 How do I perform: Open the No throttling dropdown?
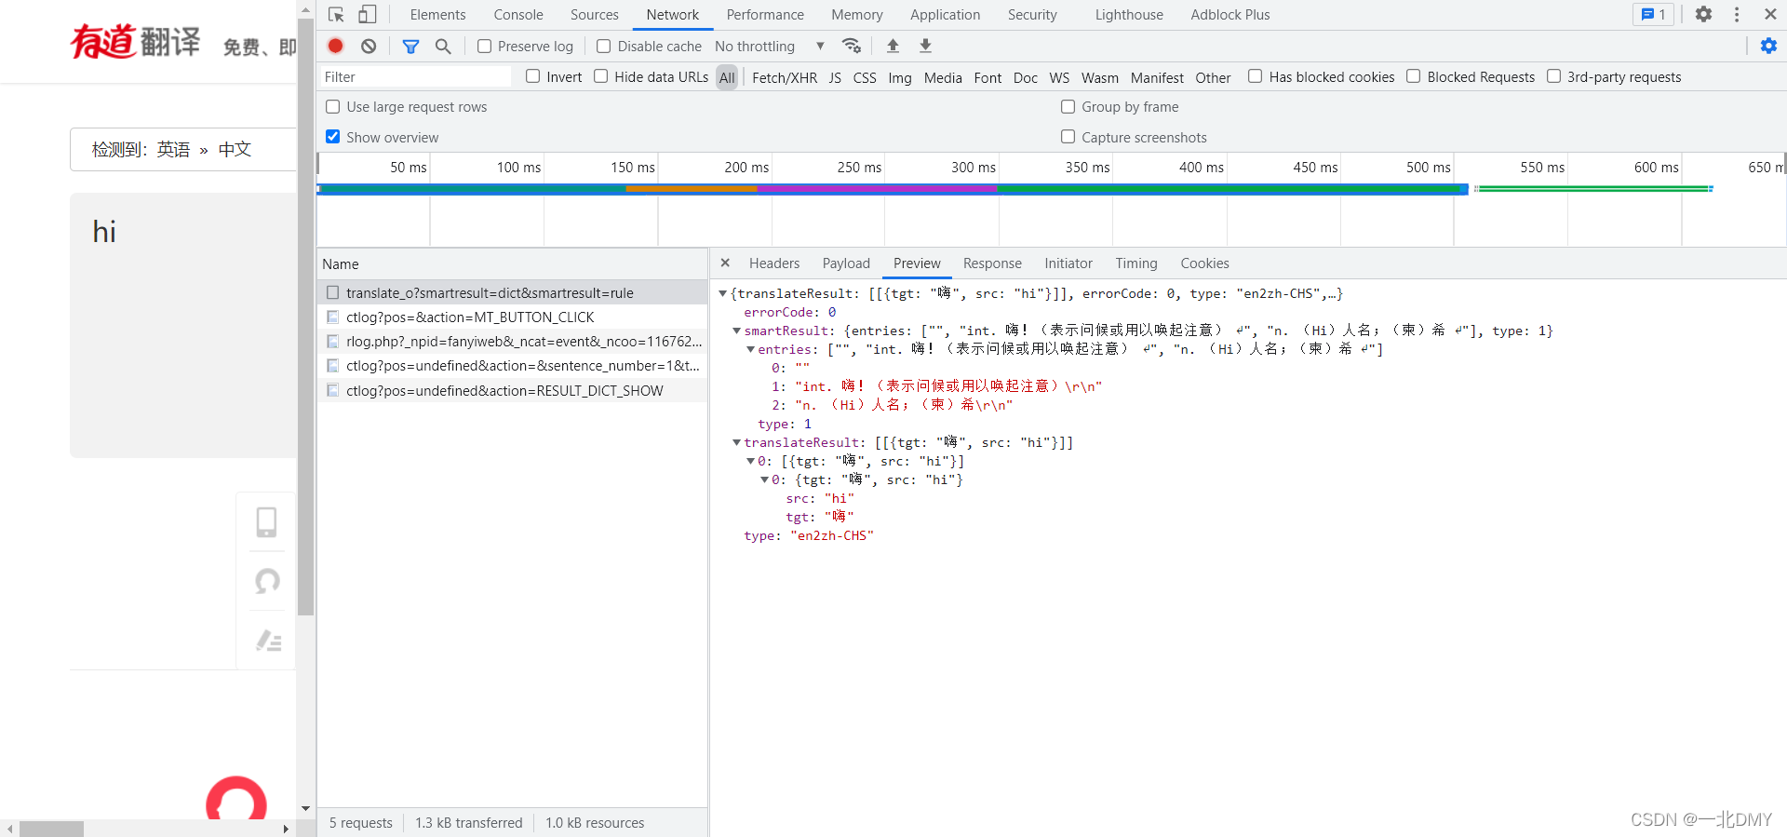pos(769,46)
